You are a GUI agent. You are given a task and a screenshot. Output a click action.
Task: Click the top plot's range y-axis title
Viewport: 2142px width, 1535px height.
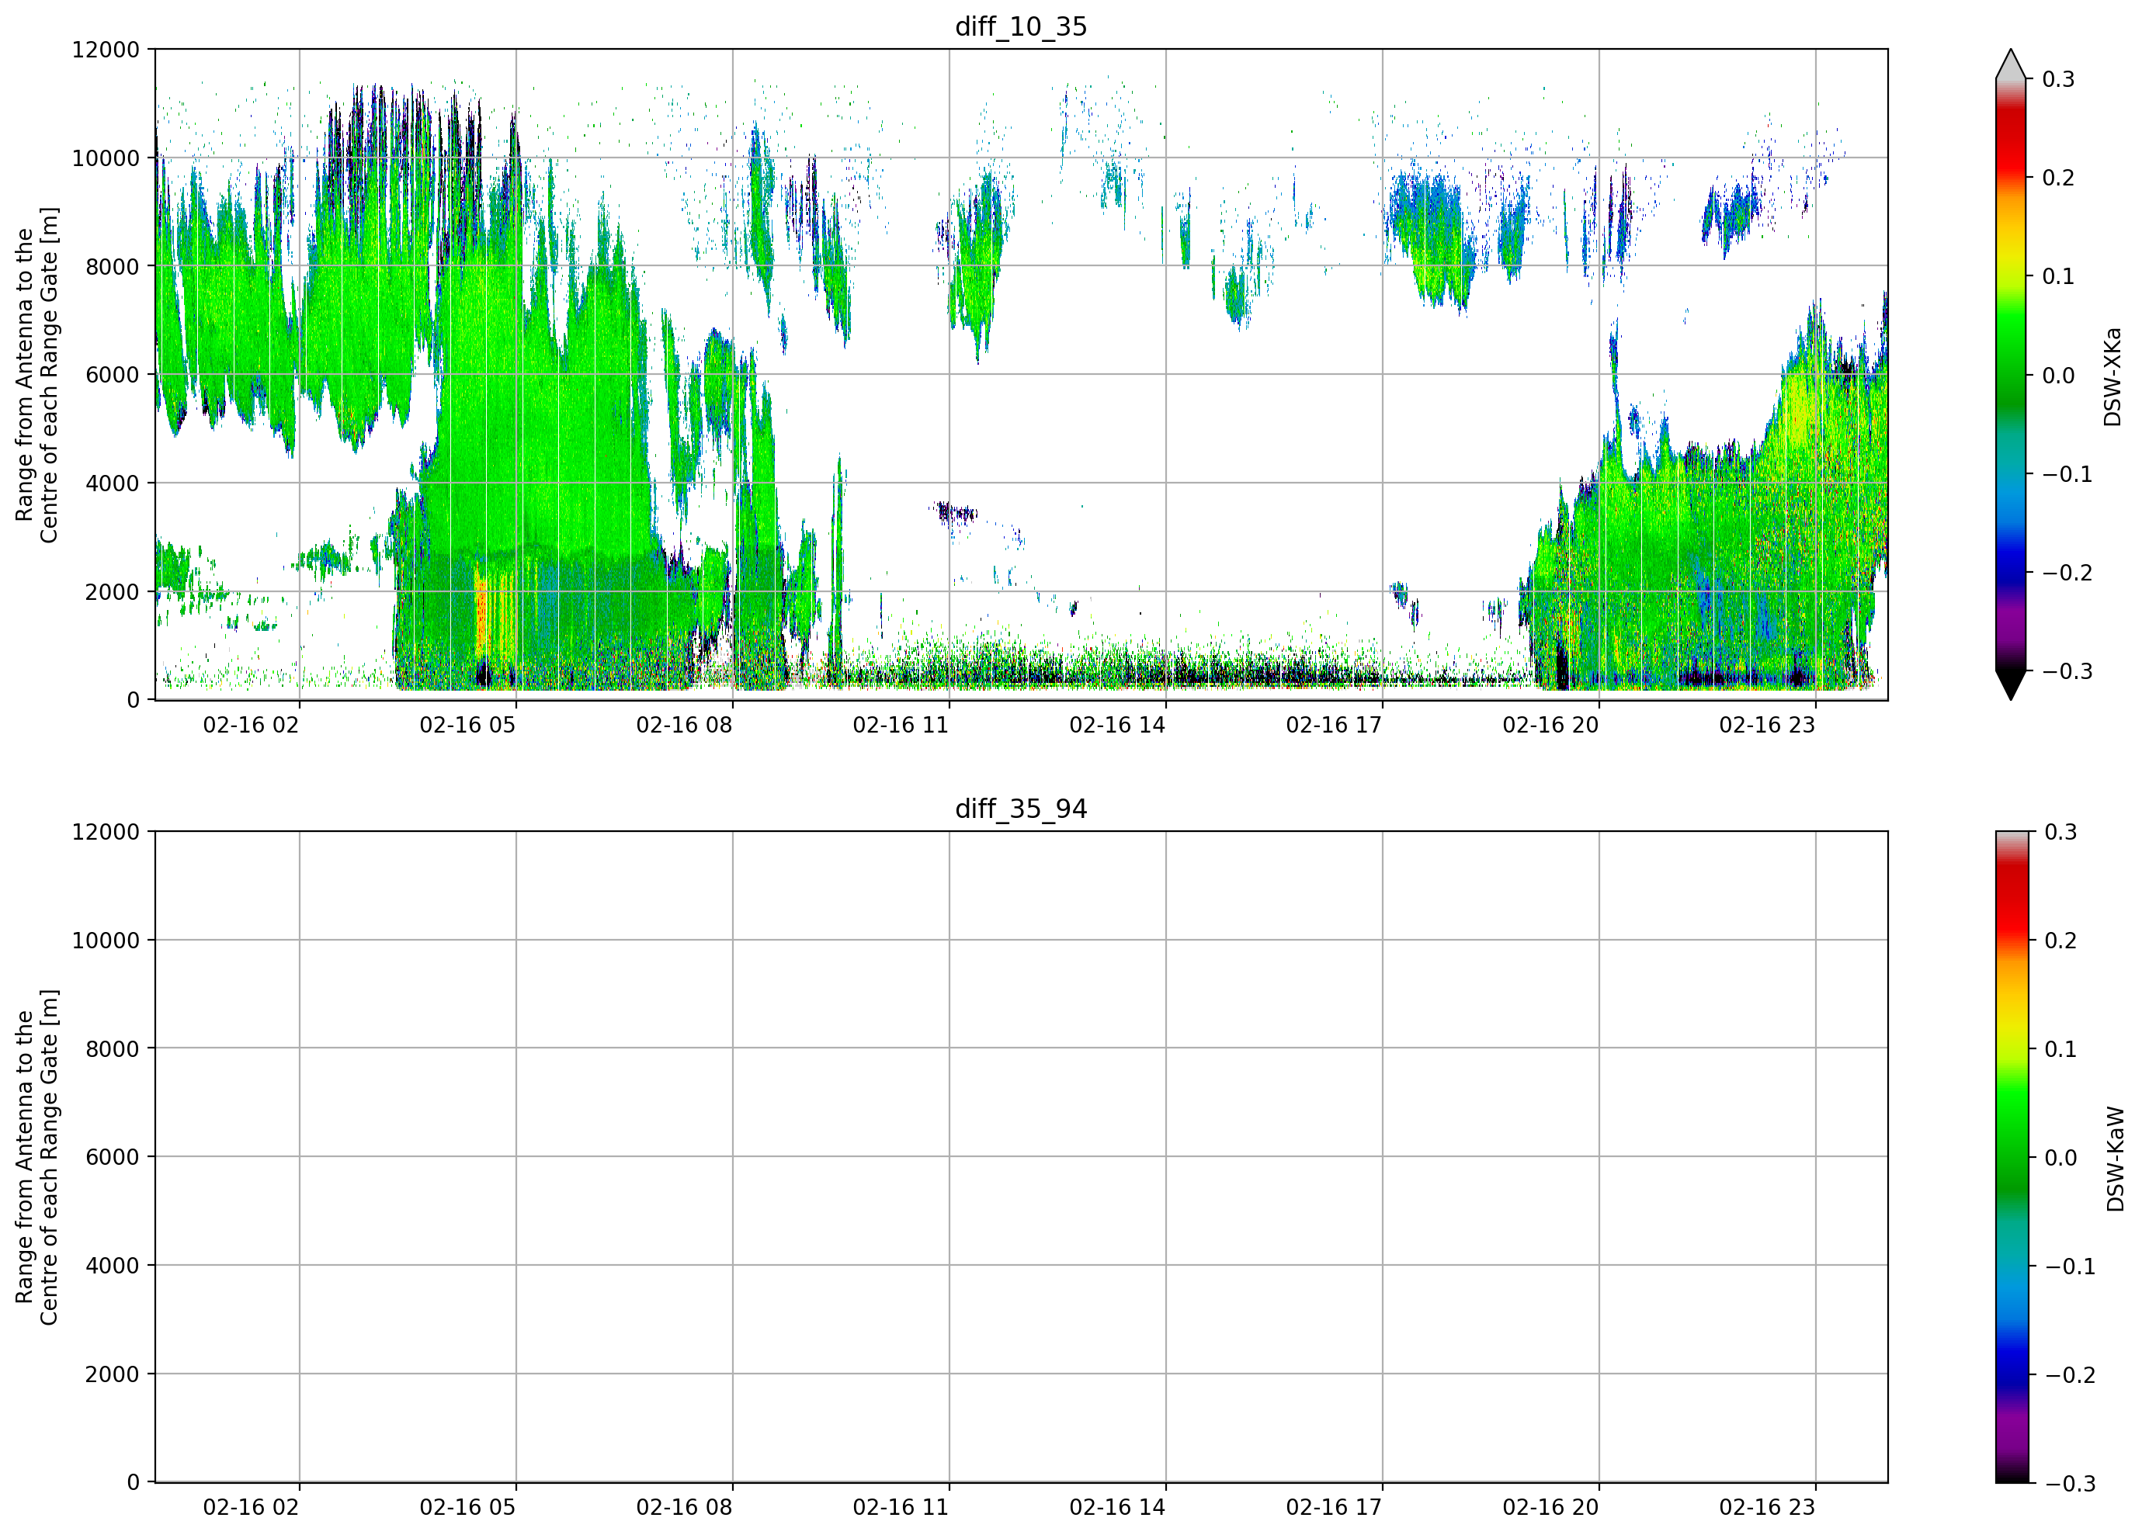coord(36,375)
